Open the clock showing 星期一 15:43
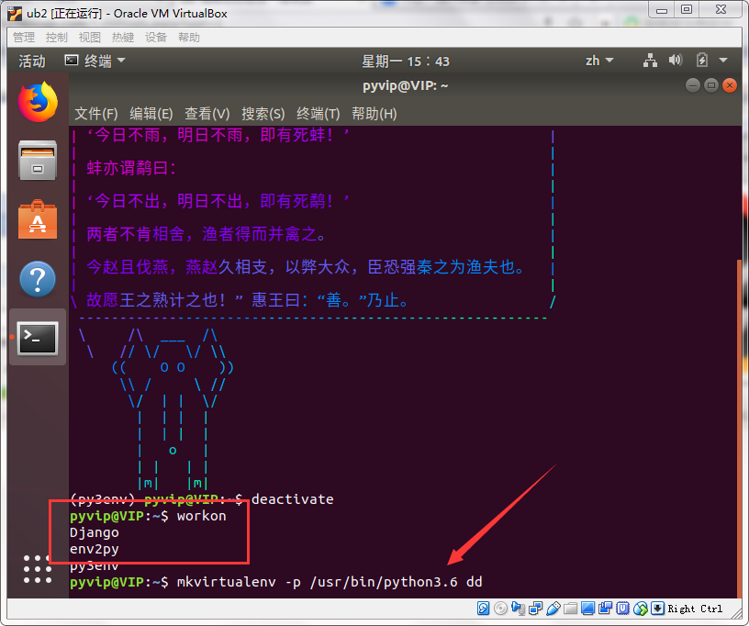 (406, 61)
